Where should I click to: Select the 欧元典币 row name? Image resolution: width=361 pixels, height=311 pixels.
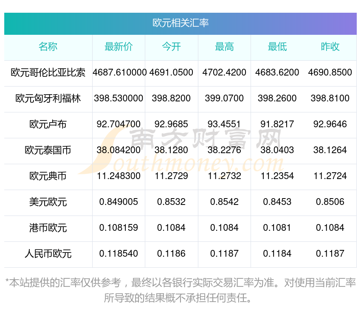48,176
